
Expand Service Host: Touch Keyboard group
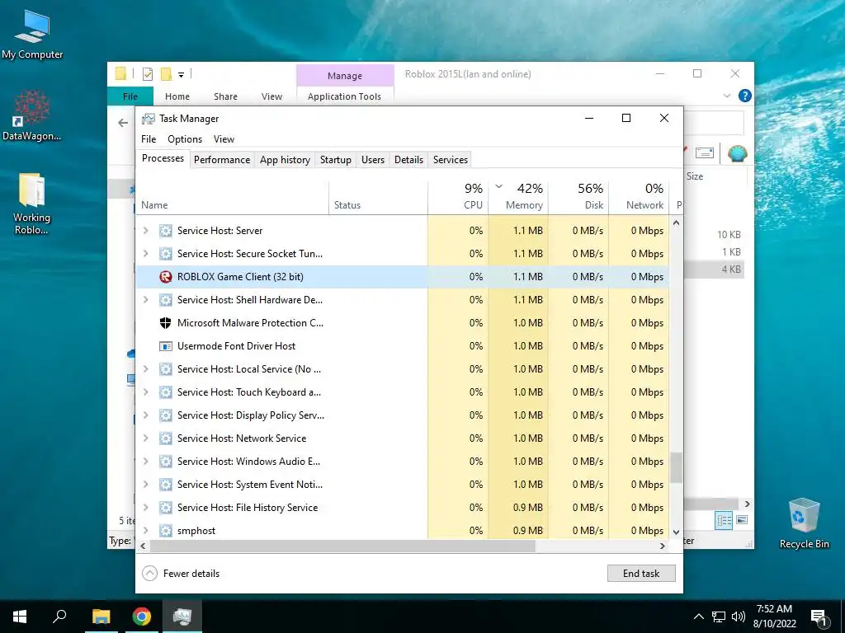(145, 392)
